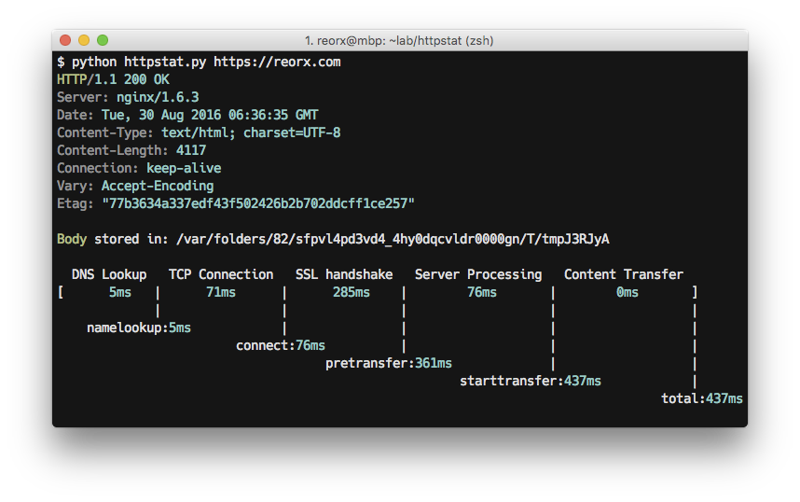Click the 'pretransfer:361ms' label

[x=389, y=363]
